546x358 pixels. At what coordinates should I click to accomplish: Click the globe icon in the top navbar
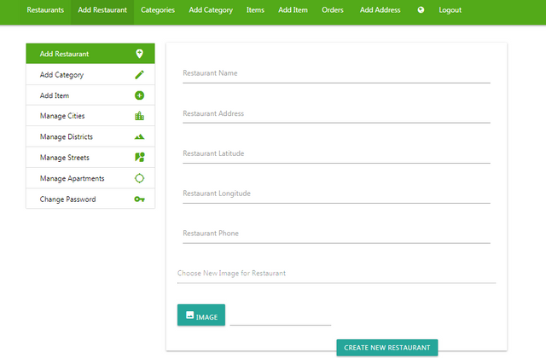pyautogui.click(x=421, y=10)
